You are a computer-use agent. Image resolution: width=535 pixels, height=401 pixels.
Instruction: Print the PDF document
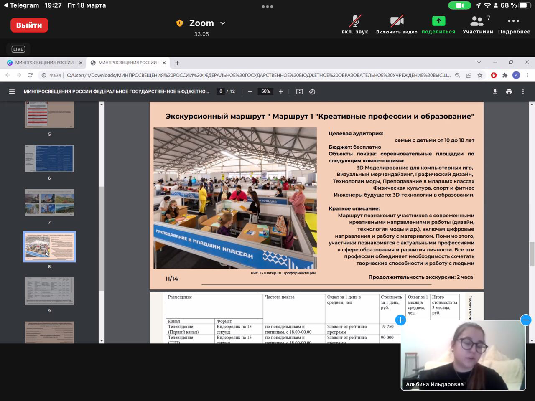[x=509, y=91]
